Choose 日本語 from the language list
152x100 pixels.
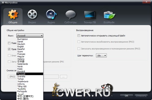(30, 62)
